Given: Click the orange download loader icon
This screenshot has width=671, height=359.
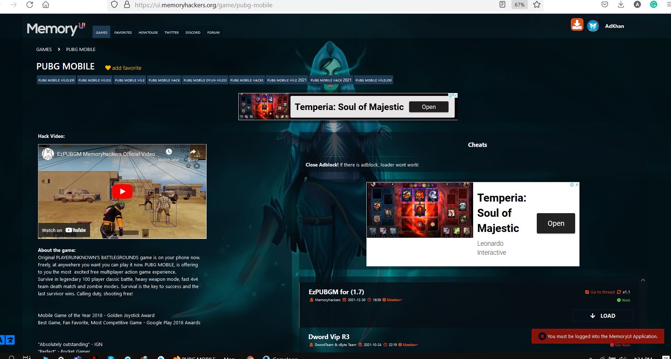Looking at the screenshot, I should click(577, 25).
